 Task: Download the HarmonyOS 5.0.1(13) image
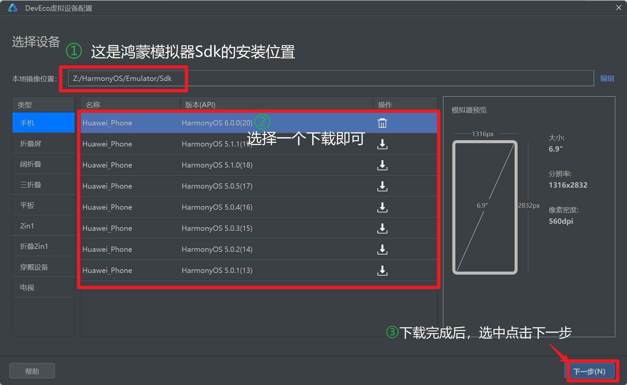pos(382,271)
